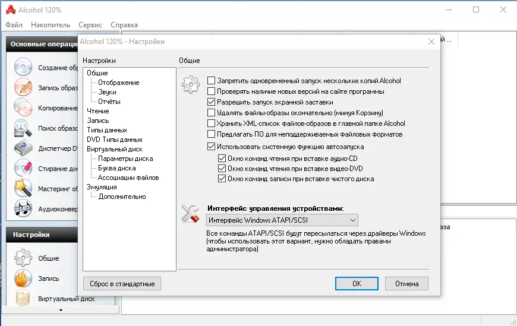Screen dimensions: 517x326
Task: Click the Recording settings flame icon
Action: 23,278
